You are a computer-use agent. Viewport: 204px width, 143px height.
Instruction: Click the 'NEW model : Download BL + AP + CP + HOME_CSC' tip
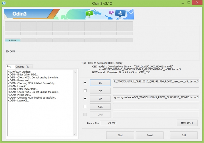click(121, 72)
